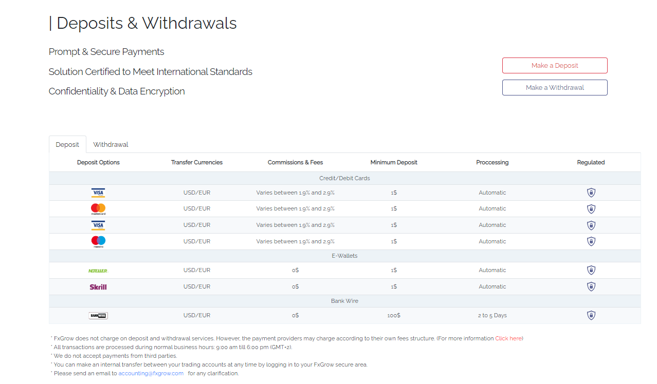
Task: Switch to the Withdrawal tab
Action: (111, 145)
